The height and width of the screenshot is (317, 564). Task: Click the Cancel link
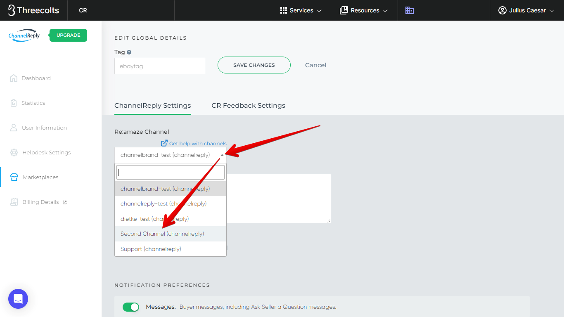(x=315, y=65)
